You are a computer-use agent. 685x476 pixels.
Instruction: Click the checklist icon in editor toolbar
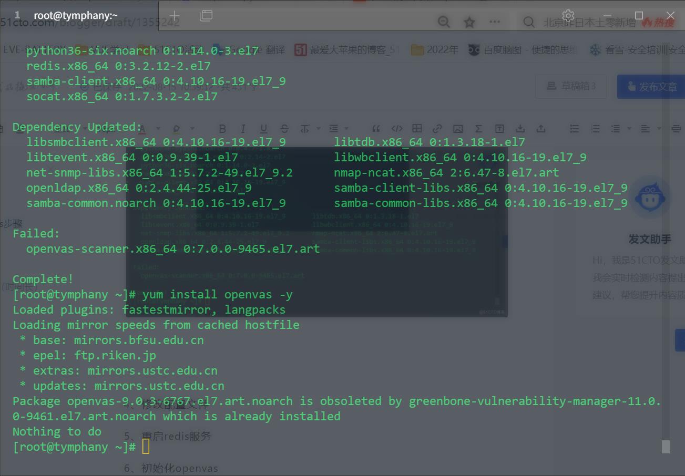click(616, 129)
